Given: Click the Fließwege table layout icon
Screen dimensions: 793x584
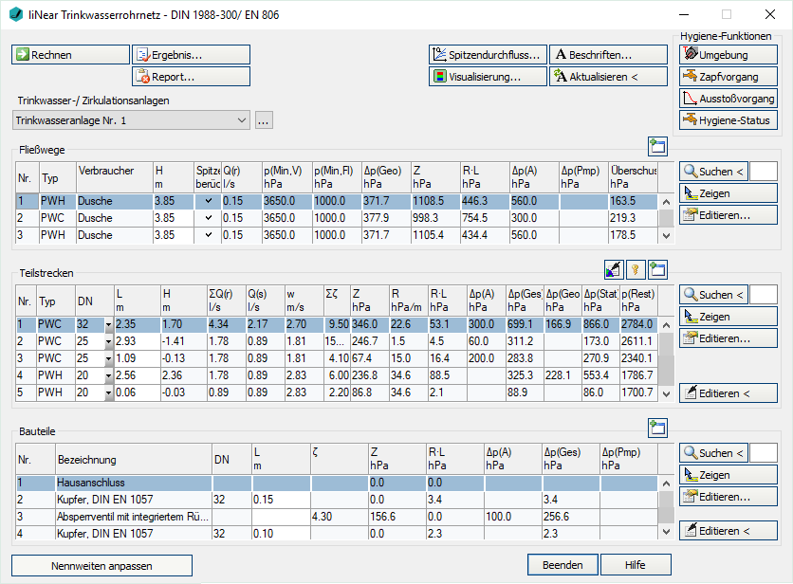Looking at the screenshot, I should tap(657, 147).
